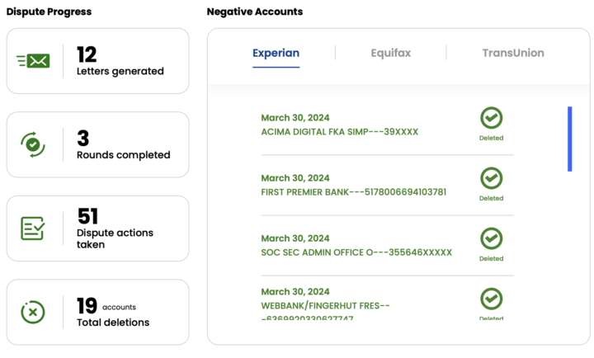Click the "12" letters count

click(x=87, y=54)
